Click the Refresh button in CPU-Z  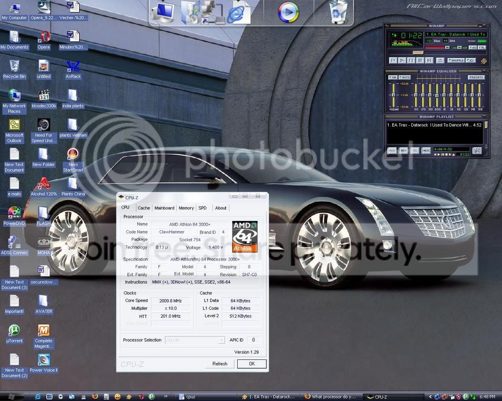[x=220, y=364]
